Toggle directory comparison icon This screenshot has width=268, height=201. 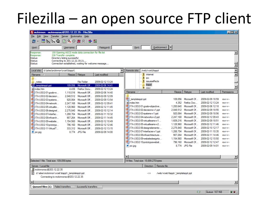coord(95,41)
